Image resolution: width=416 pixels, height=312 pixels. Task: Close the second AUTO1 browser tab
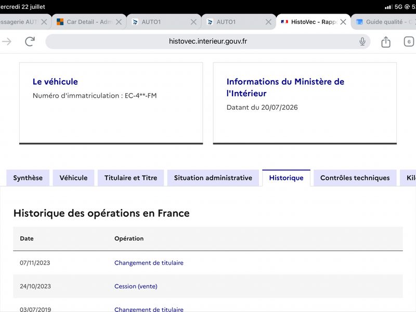pyautogui.click(x=268, y=22)
